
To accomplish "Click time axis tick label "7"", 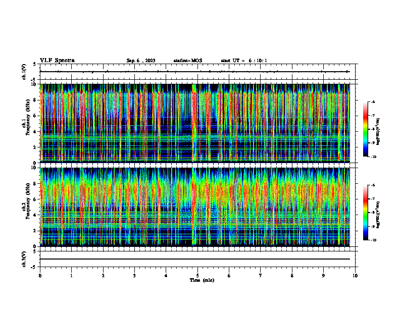I will (261, 276).
